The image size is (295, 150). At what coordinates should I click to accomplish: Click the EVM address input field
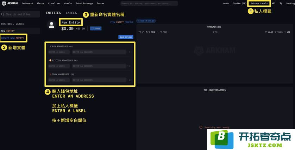pyautogui.click(x=99, y=52)
